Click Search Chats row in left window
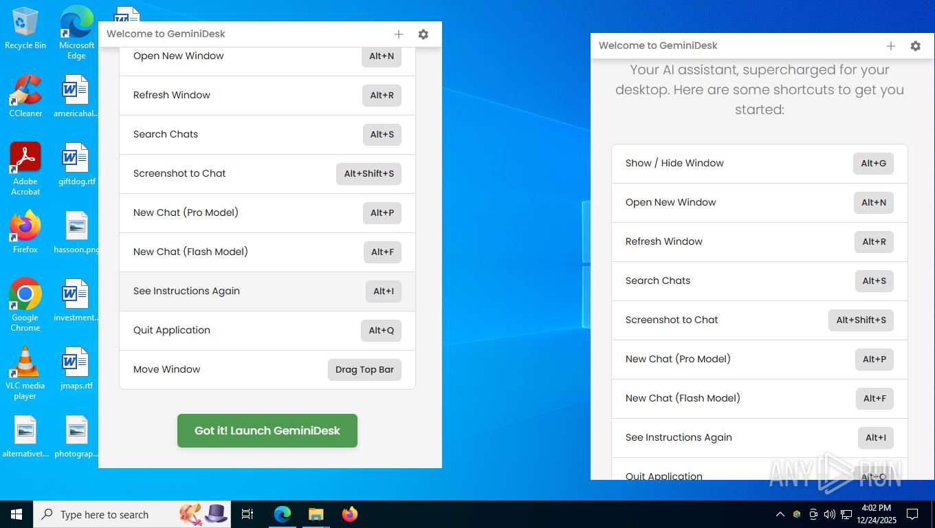The image size is (935, 528). click(x=267, y=135)
